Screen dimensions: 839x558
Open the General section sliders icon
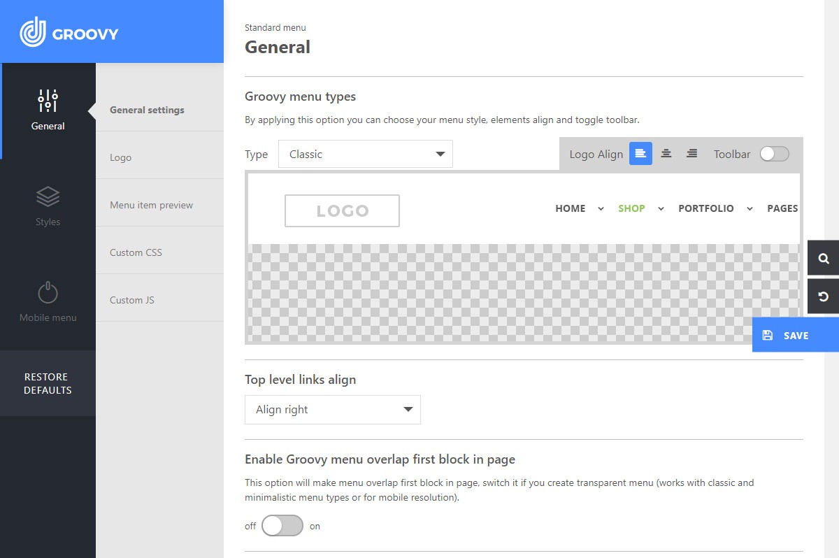(48, 101)
